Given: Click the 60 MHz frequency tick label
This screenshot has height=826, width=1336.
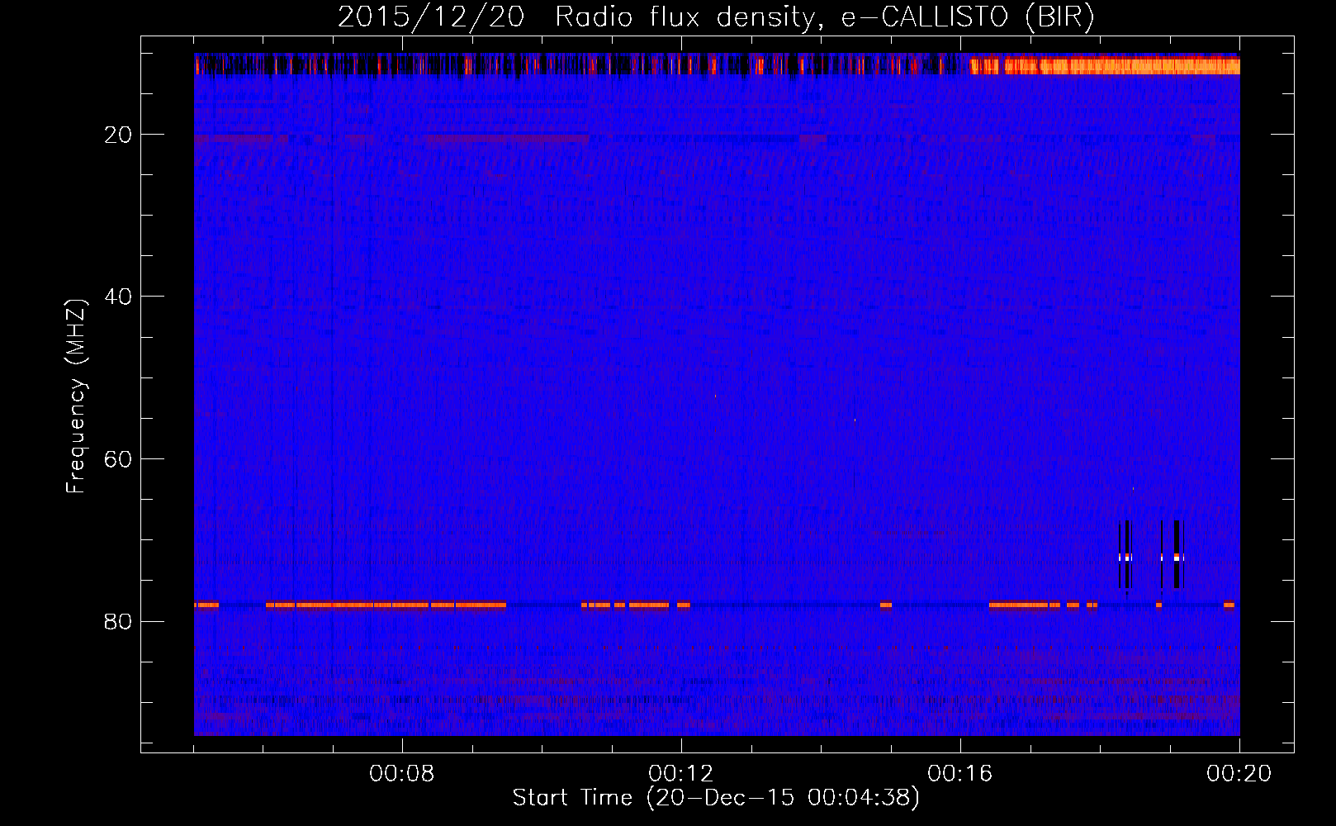Looking at the screenshot, I should pos(118,459).
